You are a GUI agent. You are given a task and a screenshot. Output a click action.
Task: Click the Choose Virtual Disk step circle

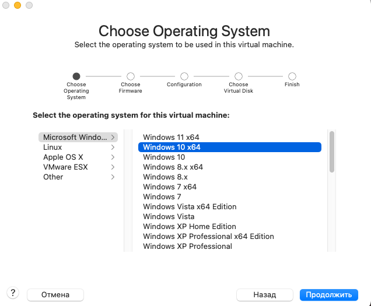(x=239, y=76)
